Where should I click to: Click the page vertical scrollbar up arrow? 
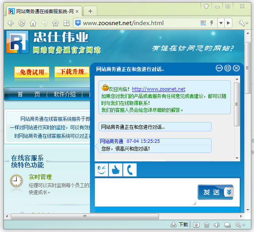tap(248, 33)
